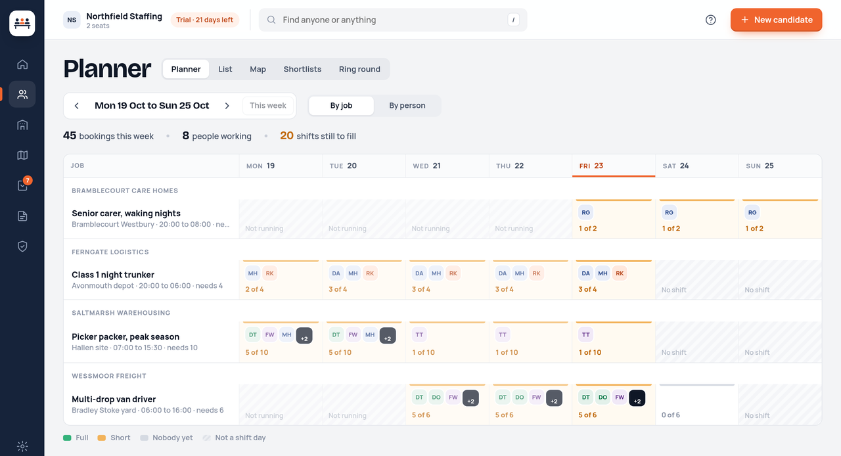Viewport: 841px width, 456px height.
Task: Click 2 of 4 on Monday trunker
Action: [x=254, y=289]
